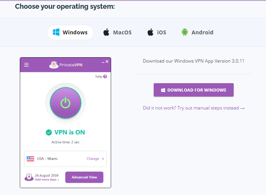Open the PrivateVPN hamburger menu

pos(26,65)
